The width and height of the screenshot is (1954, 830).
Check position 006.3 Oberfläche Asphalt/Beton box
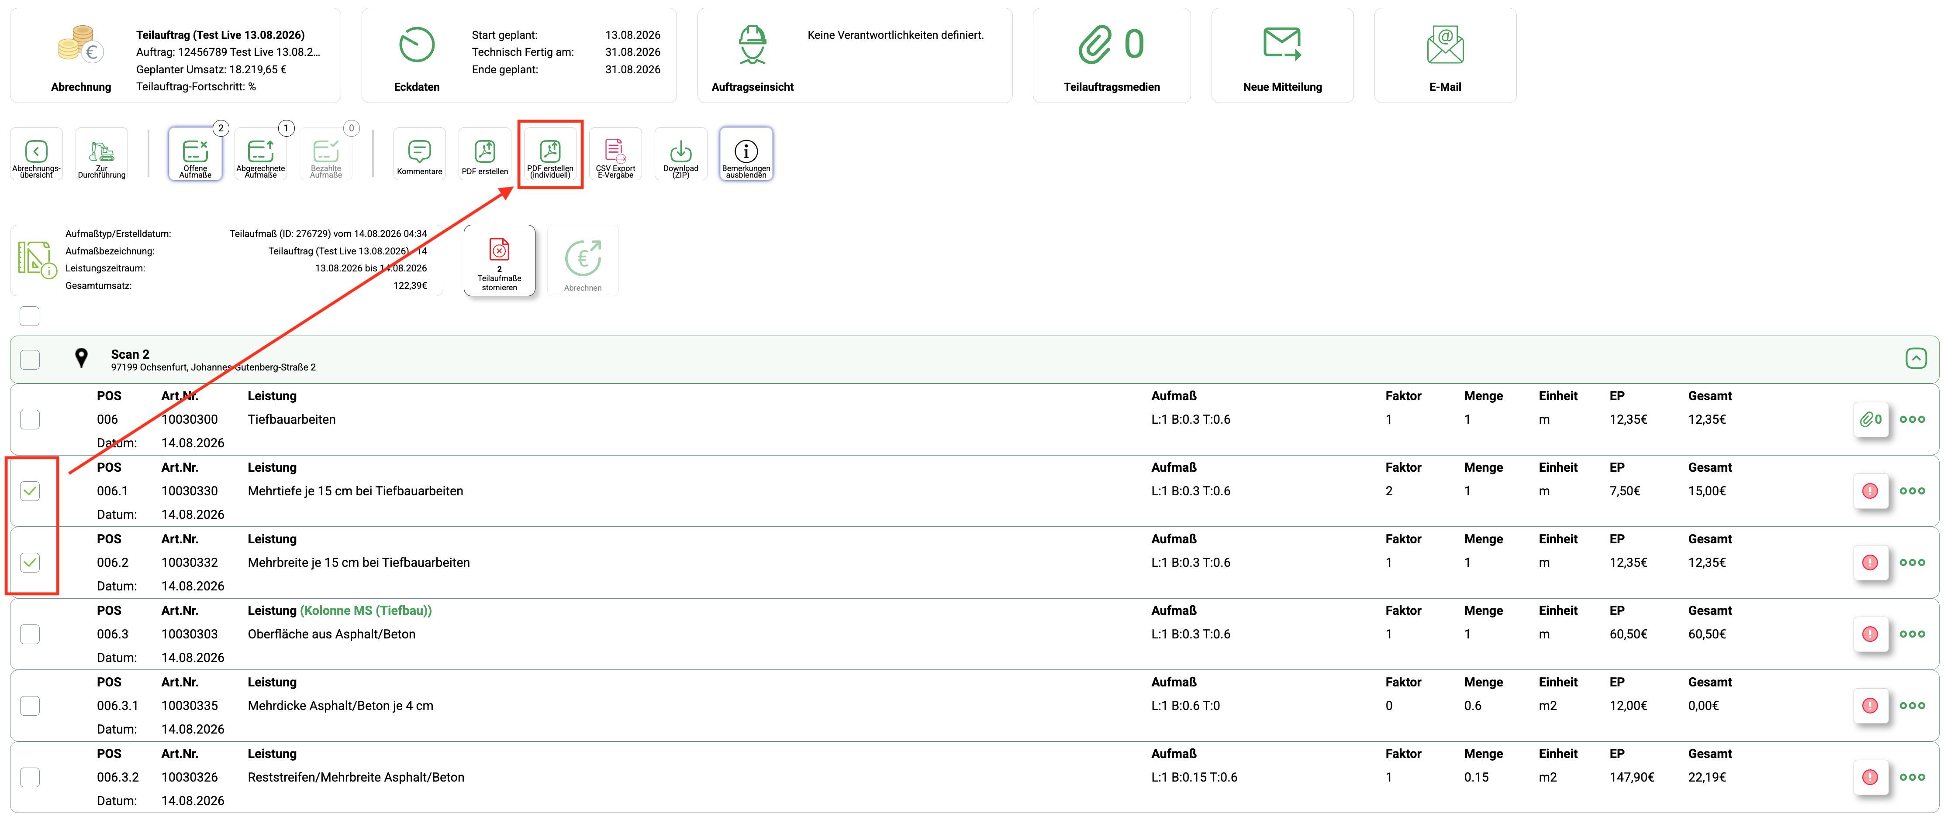(x=30, y=635)
